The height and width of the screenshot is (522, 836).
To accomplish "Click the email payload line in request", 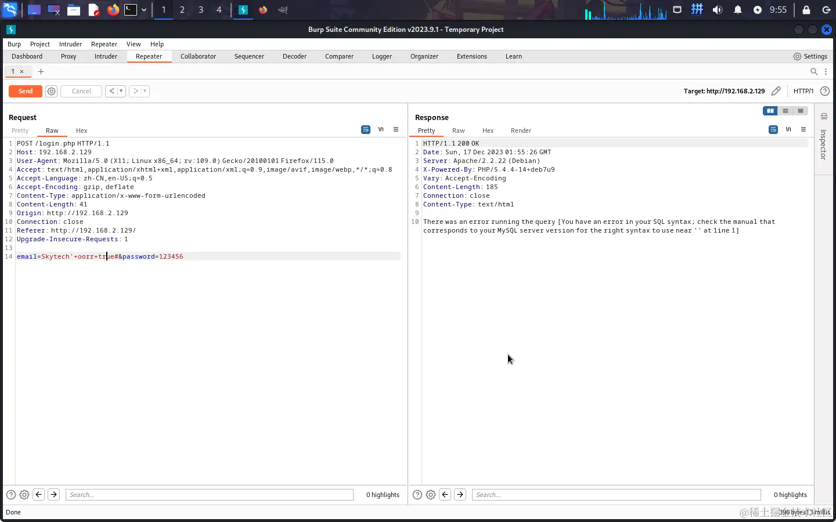I will pos(208,256).
